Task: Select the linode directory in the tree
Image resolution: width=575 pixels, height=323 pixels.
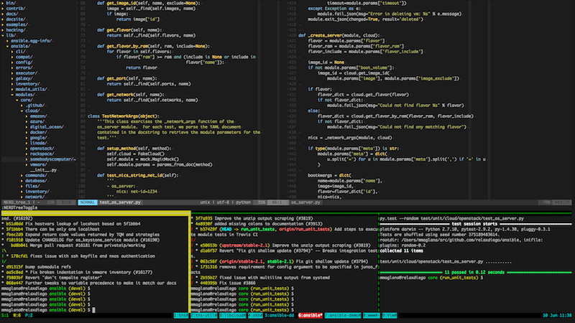Action: (x=39, y=143)
